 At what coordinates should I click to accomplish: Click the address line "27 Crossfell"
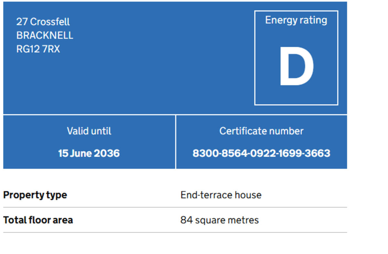(x=43, y=22)
